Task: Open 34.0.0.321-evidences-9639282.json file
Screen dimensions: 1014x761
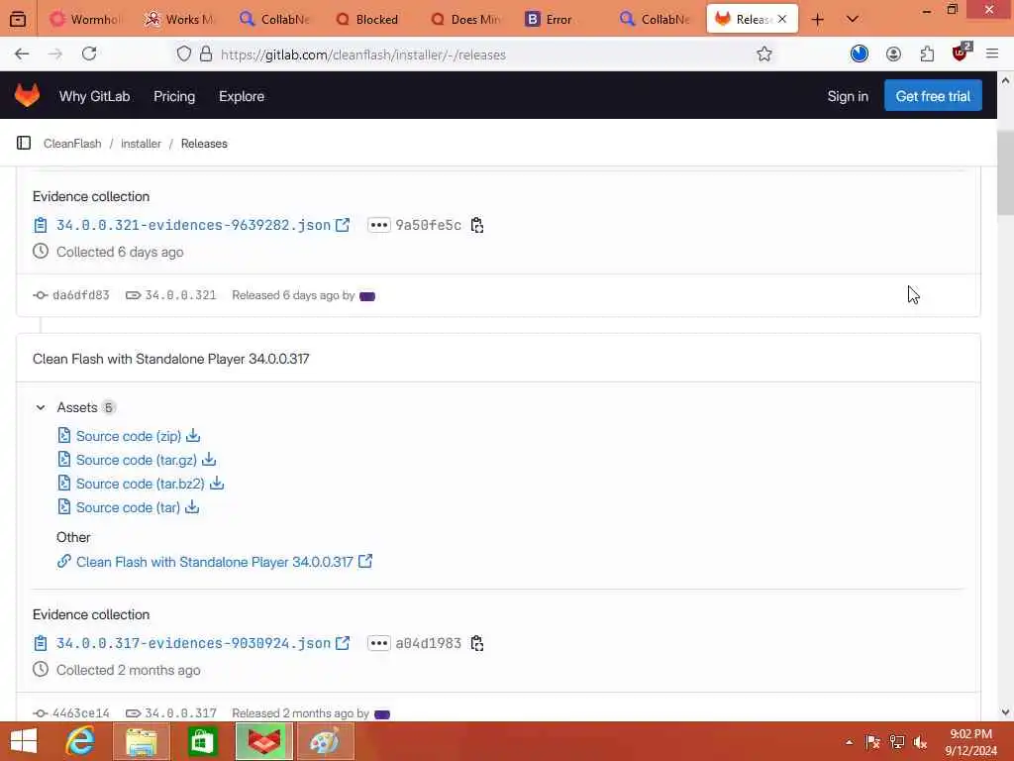Action: click(193, 225)
